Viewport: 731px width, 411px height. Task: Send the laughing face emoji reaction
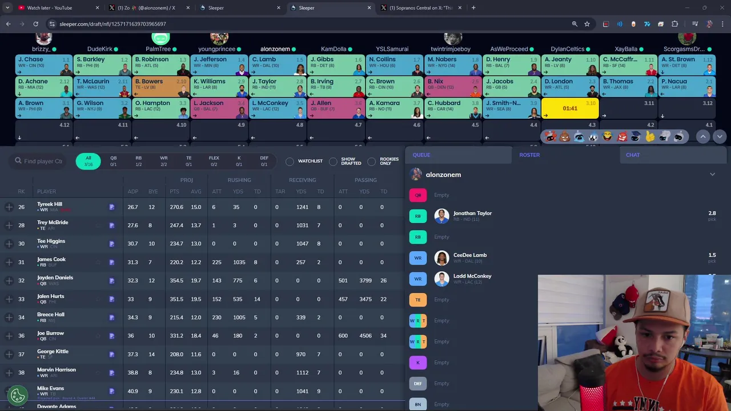click(607, 136)
